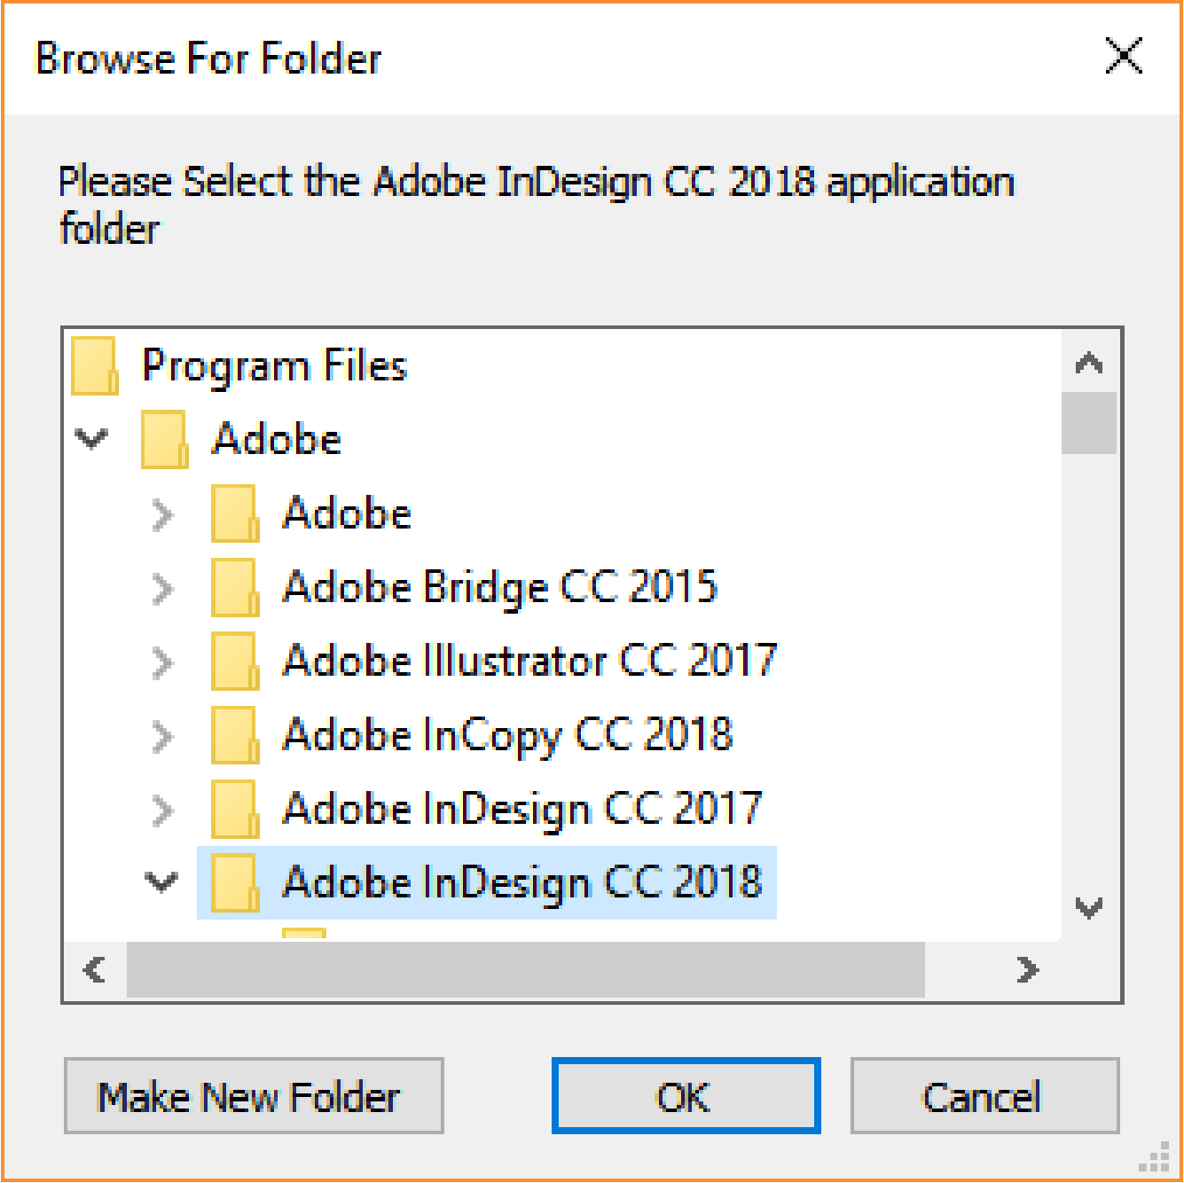Expand the Adobe Illustrator CC 2017 node

(x=162, y=662)
